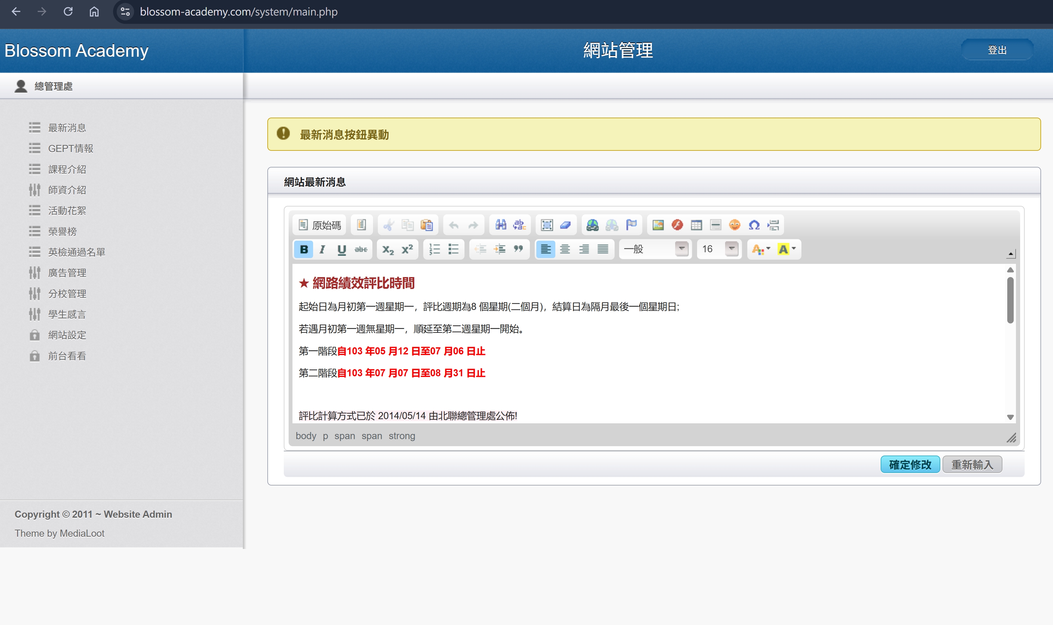Click the 原始碼 source code button
The width and height of the screenshot is (1053, 625).
tap(320, 225)
